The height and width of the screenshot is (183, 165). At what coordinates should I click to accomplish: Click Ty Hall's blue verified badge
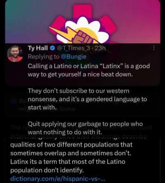point(52,48)
